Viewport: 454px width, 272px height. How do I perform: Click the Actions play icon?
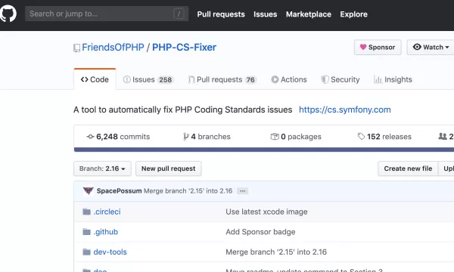click(x=275, y=79)
